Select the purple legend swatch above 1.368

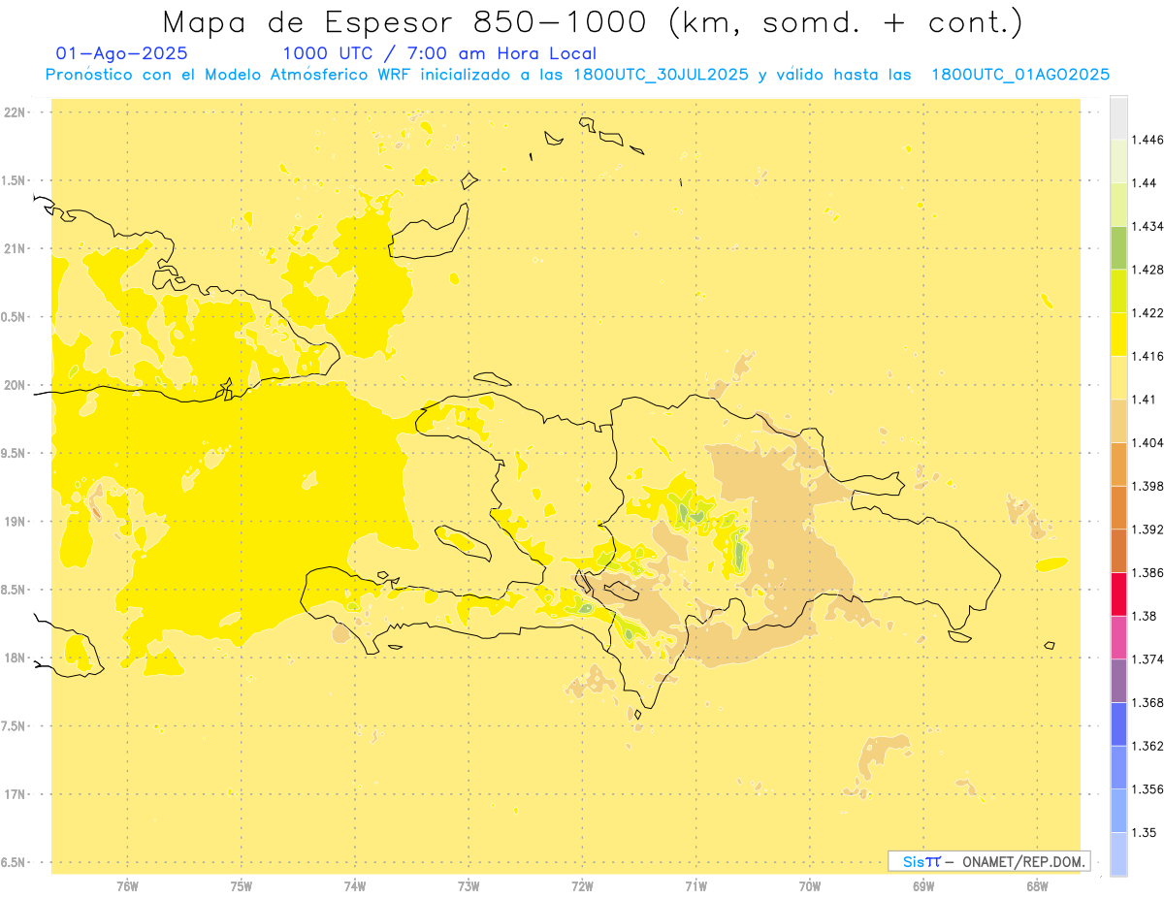click(x=1118, y=680)
